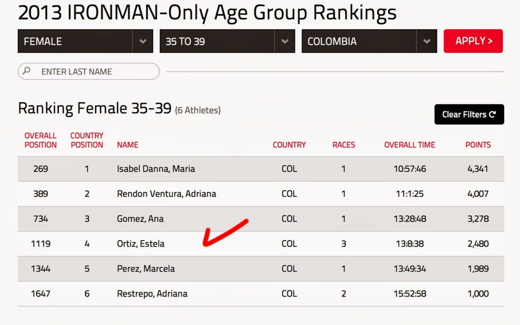Click the Races column header
This screenshot has height=325, width=520.
[x=344, y=145]
